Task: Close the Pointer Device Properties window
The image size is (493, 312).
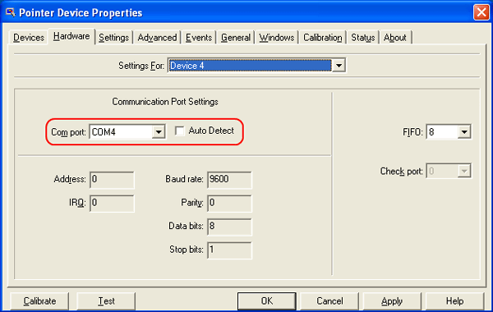Action: 481,12
